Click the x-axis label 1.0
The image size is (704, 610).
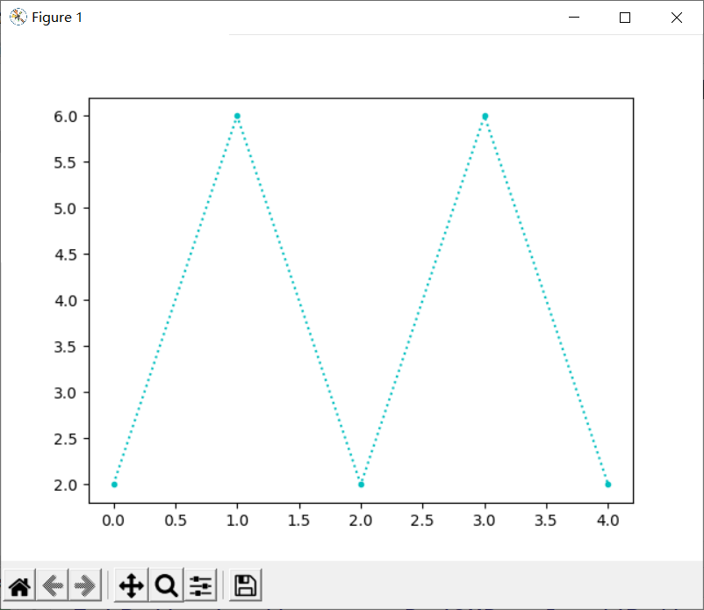coord(237,520)
